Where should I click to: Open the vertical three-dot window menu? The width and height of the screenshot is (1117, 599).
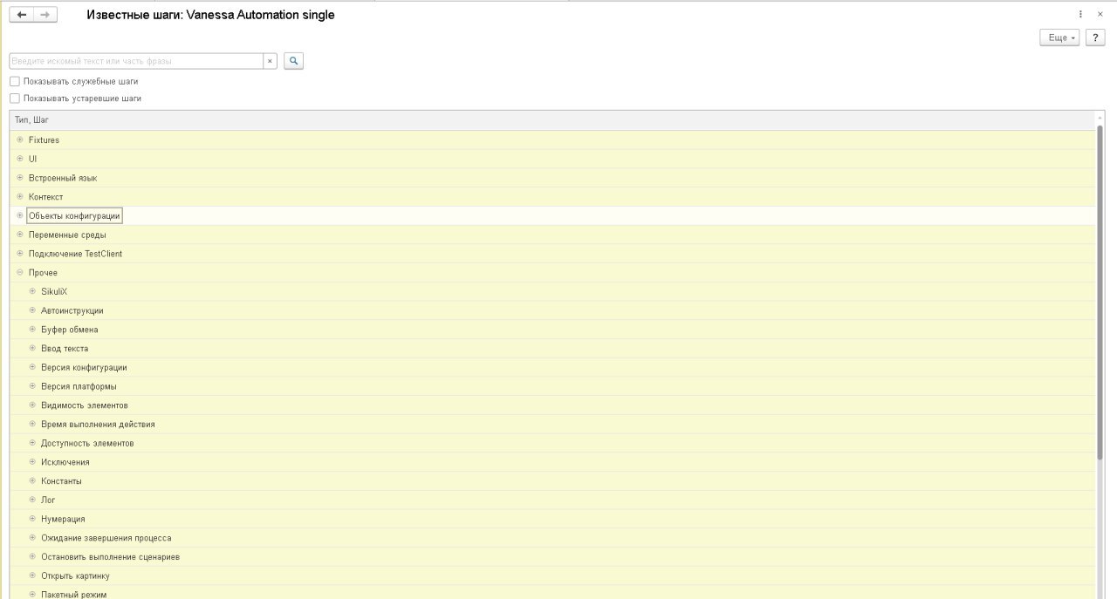[1081, 14]
